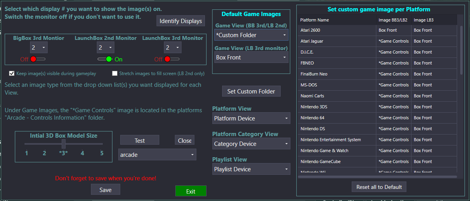The width and height of the screenshot is (470, 201).
Task: Click Reset all to Default button
Action: coord(379,187)
